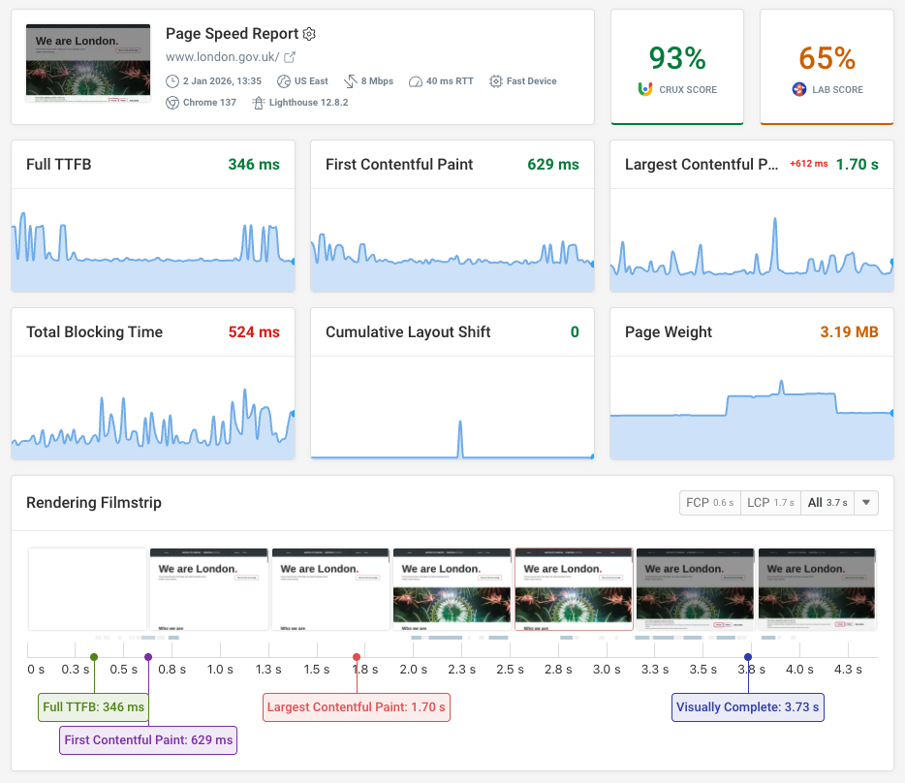The height and width of the screenshot is (783, 905).
Task: Click the 40 ms RTT latency icon
Action: click(x=416, y=80)
